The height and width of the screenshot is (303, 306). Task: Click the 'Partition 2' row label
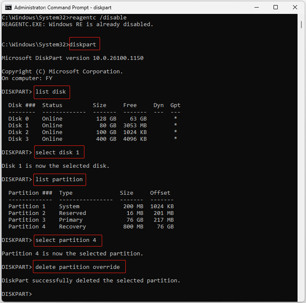(27, 213)
